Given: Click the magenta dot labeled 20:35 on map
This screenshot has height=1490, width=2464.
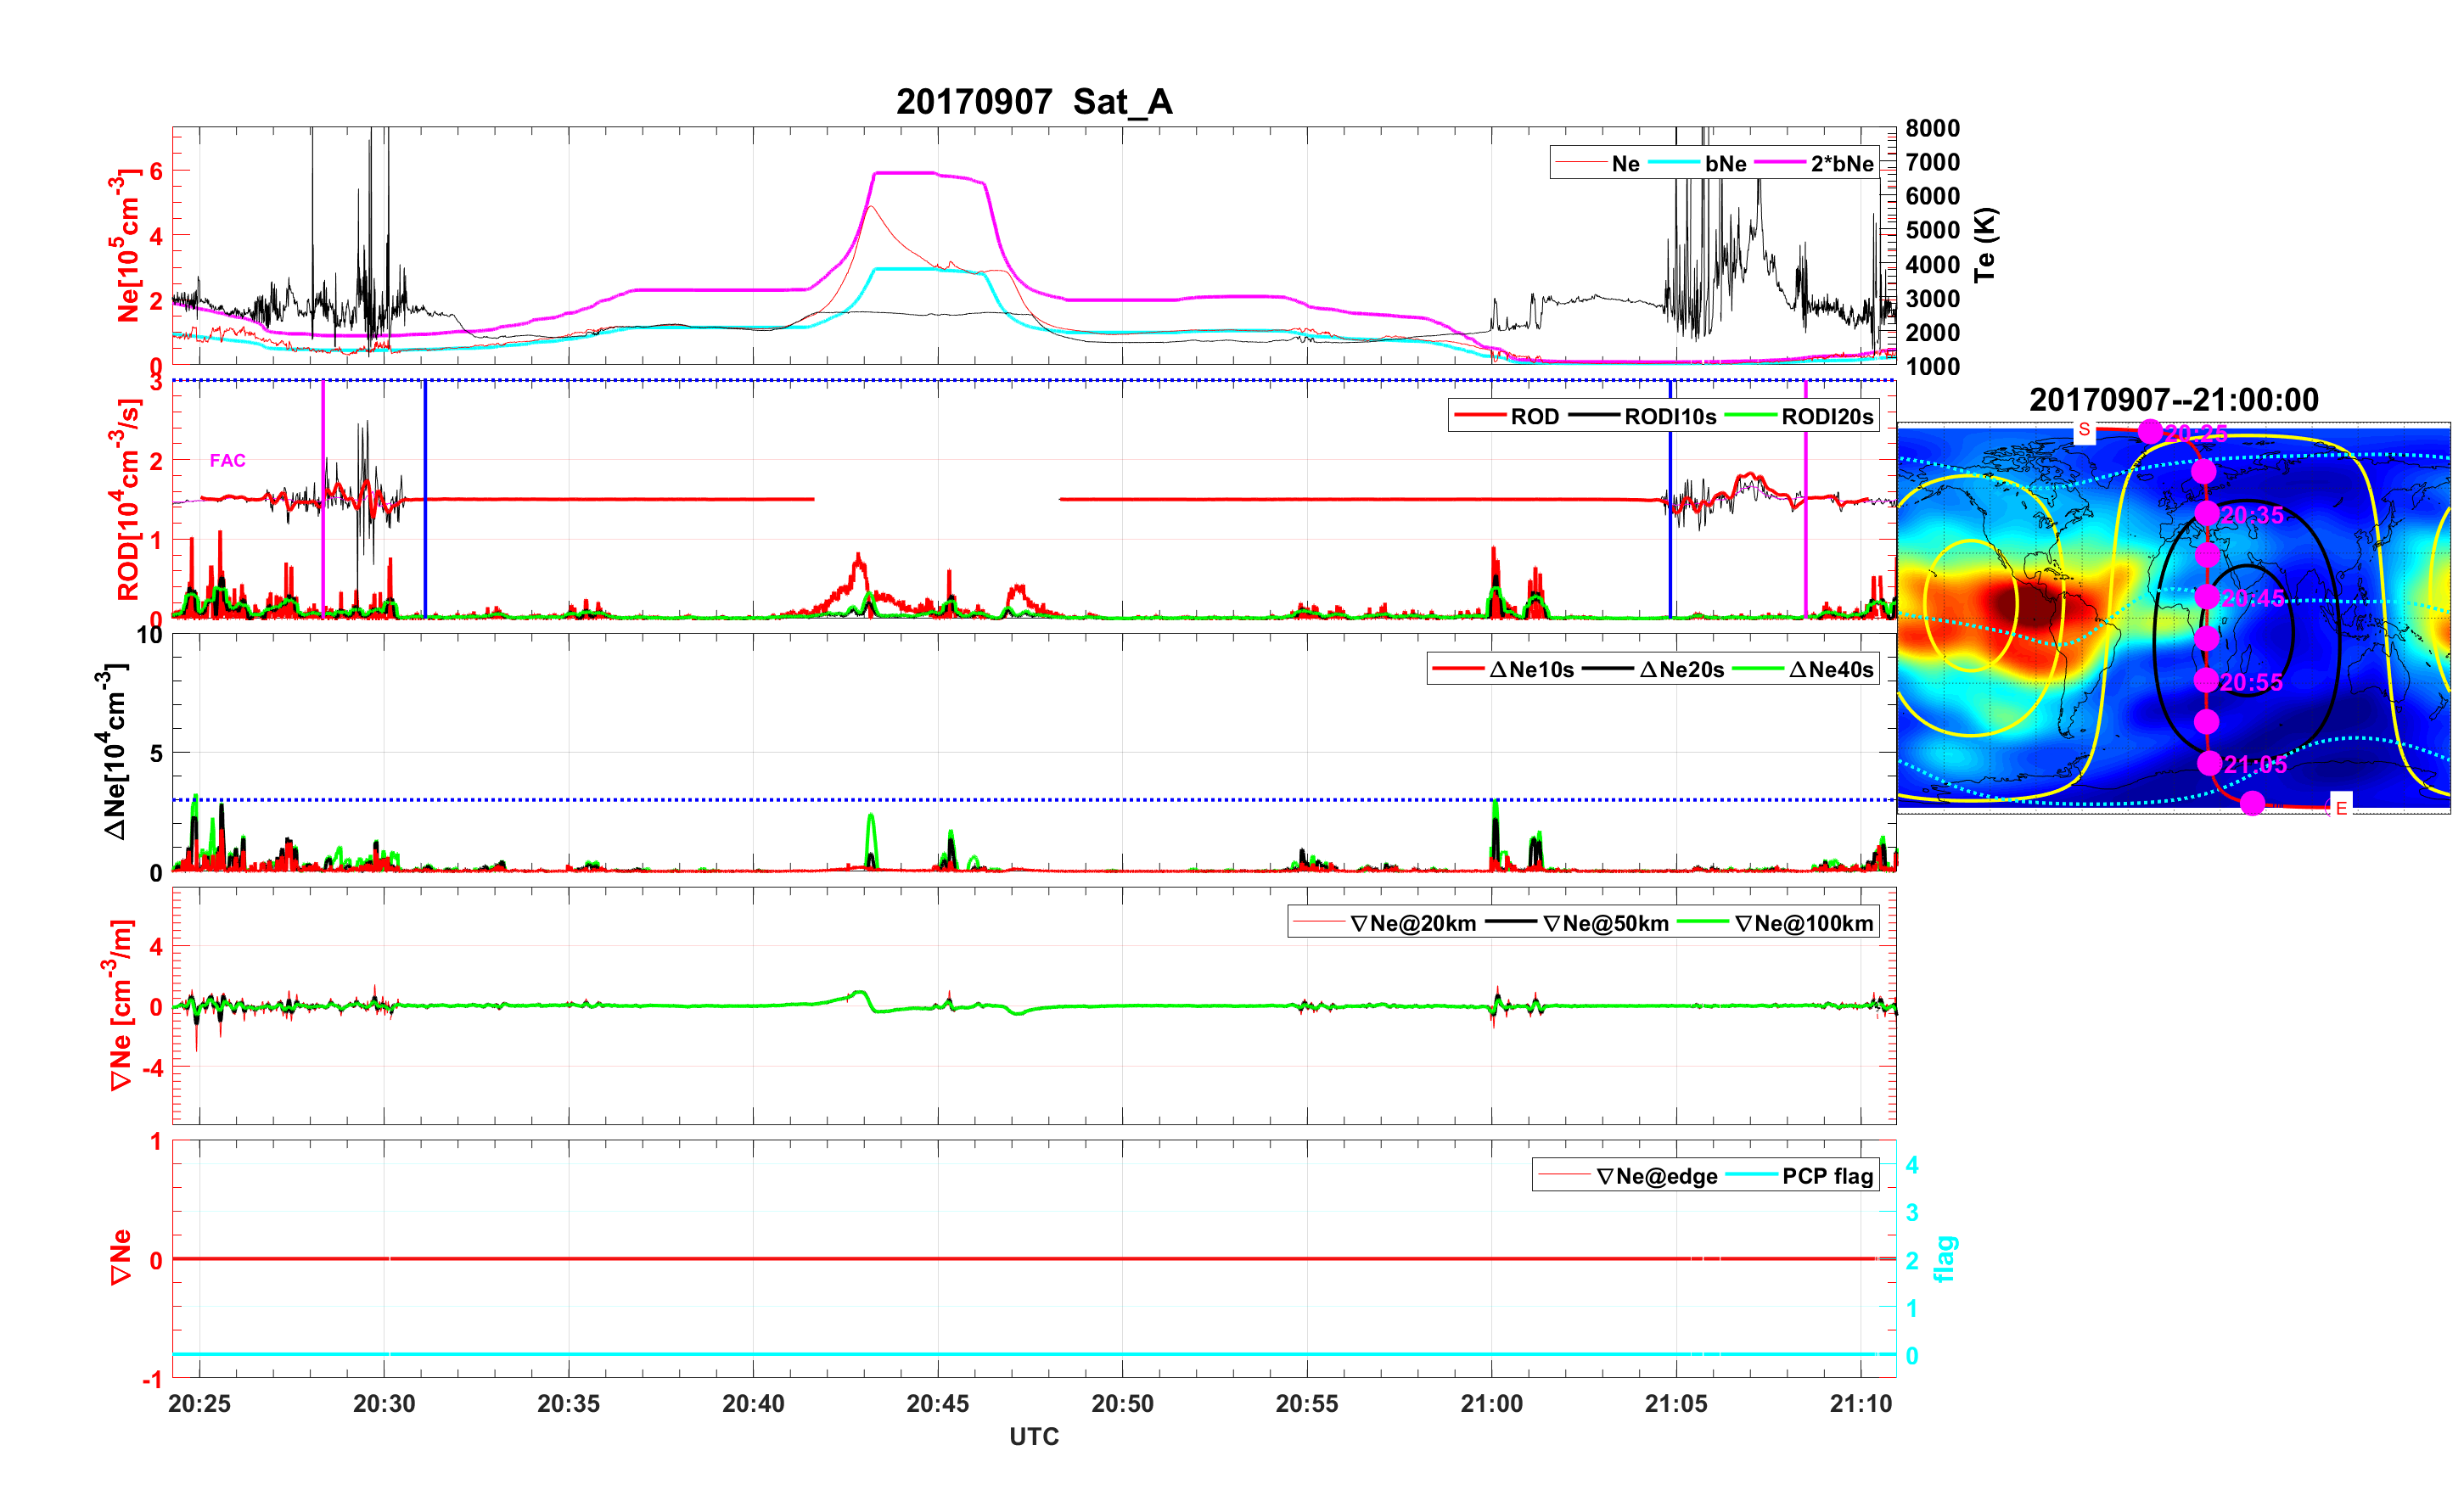Looking at the screenshot, I should (x=2207, y=513).
